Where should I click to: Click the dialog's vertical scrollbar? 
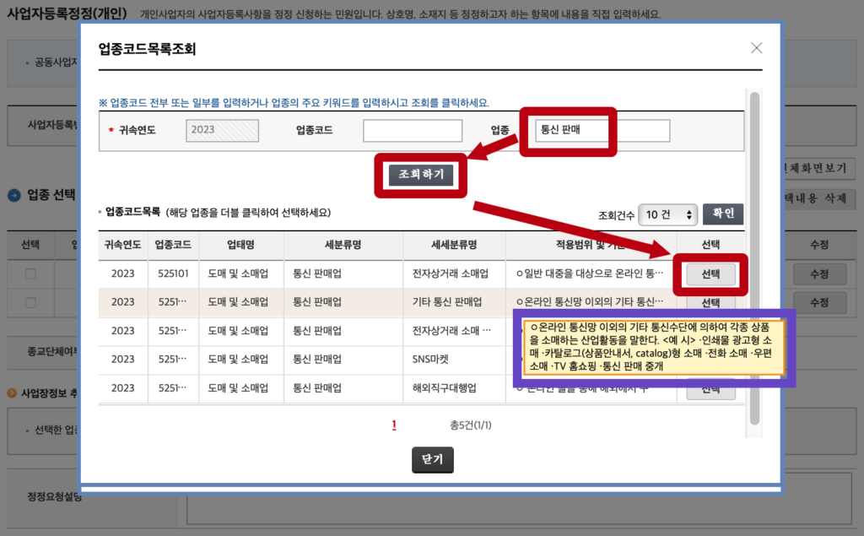pos(754,253)
